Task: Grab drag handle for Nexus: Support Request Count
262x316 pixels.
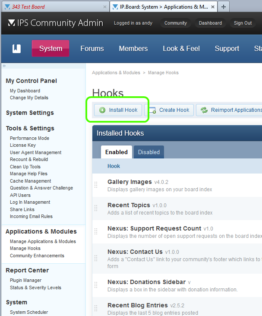Action: point(96,231)
